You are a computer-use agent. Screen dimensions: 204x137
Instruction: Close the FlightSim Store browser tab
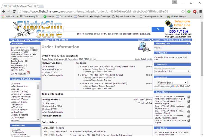click(x=35, y=6)
